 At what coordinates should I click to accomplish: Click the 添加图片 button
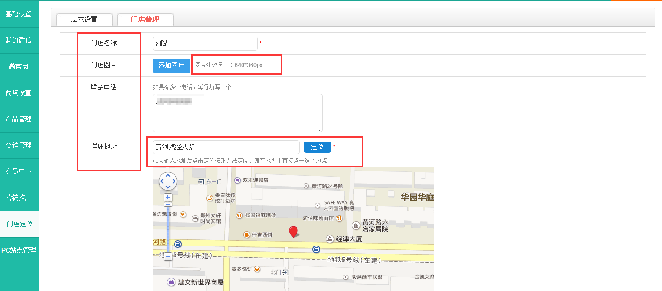pos(171,66)
